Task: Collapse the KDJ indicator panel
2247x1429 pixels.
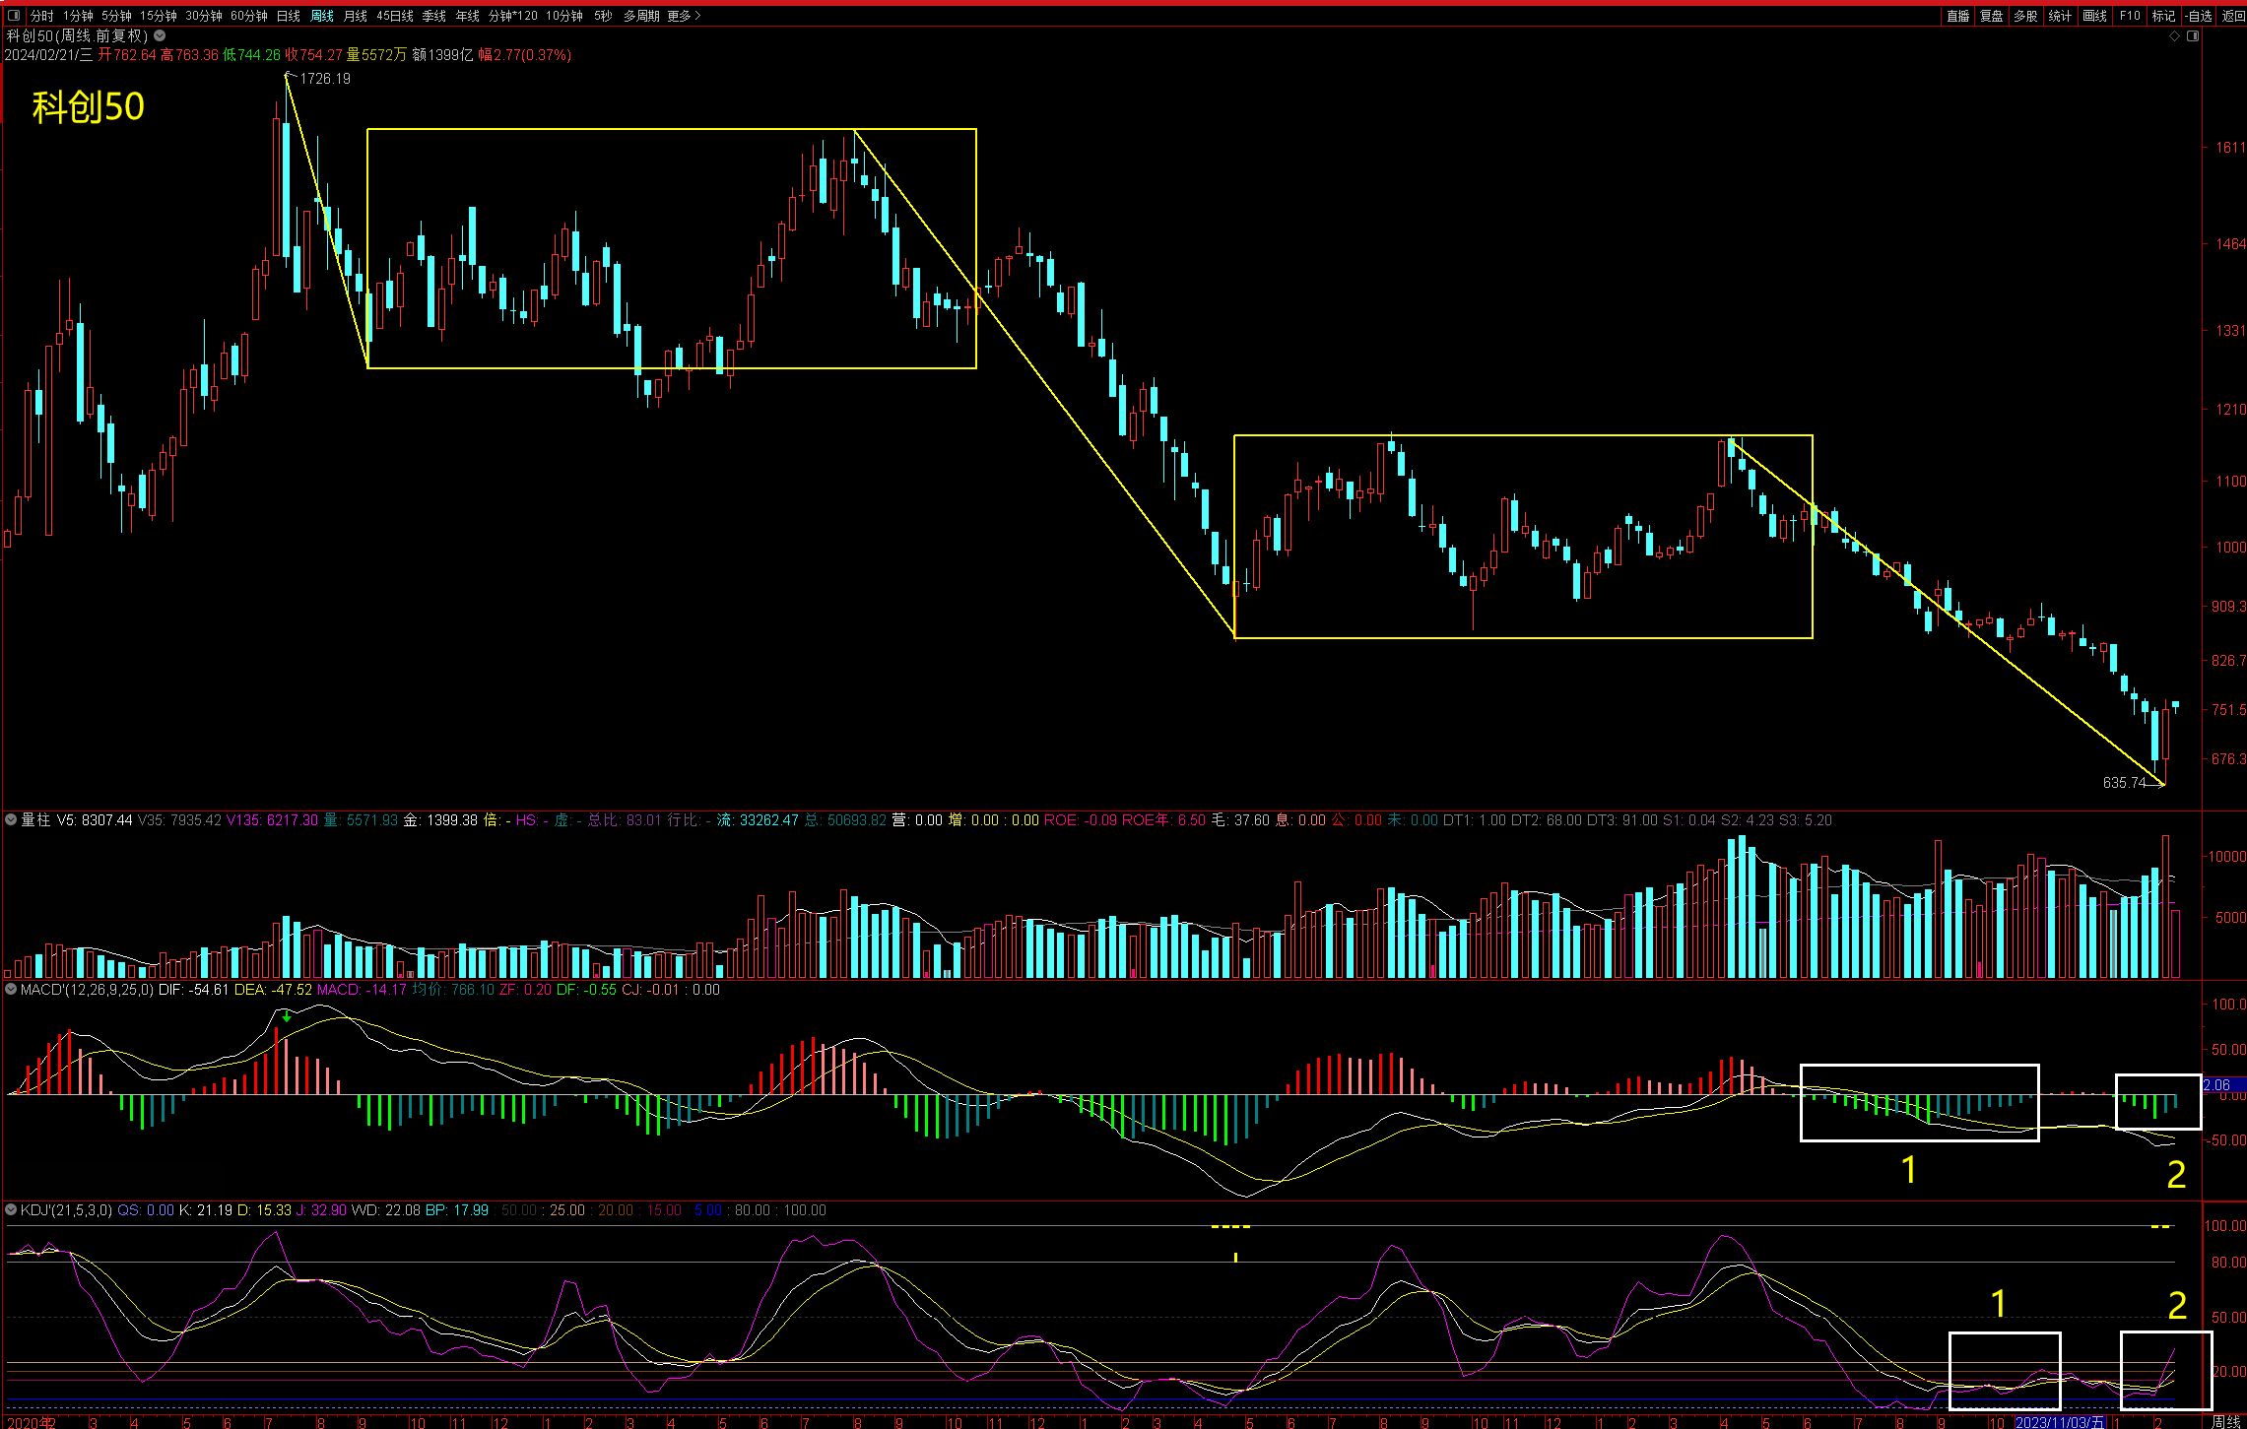Action: (x=11, y=1210)
